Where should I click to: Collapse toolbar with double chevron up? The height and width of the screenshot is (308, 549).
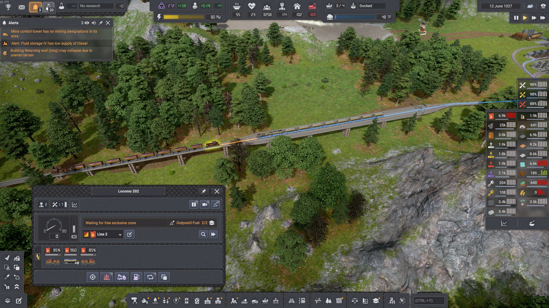[17, 287]
